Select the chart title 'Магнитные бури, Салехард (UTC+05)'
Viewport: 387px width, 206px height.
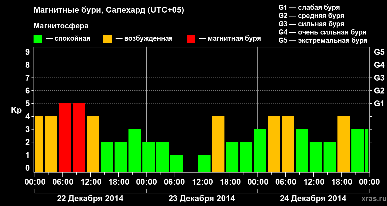click(x=109, y=11)
